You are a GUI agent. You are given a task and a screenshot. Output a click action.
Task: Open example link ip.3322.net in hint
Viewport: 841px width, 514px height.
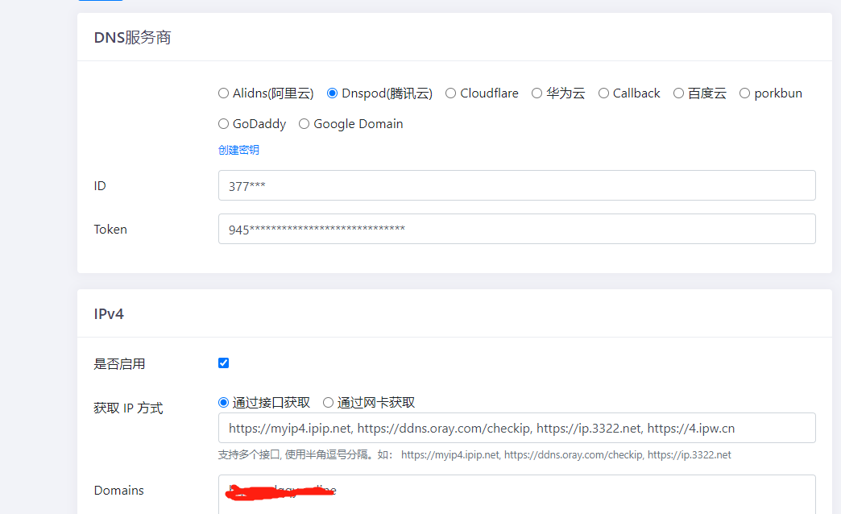690,455
